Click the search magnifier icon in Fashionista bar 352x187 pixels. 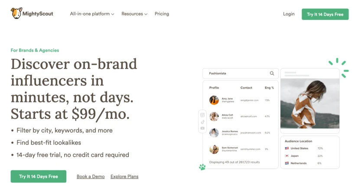pyautogui.click(x=272, y=73)
